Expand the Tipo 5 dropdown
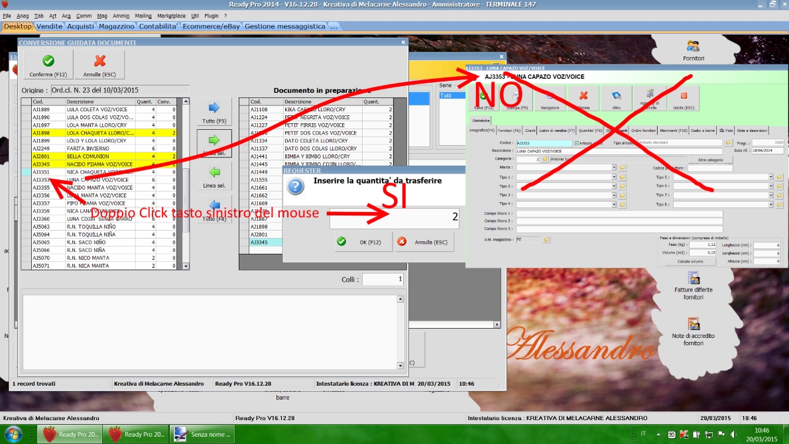This screenshot has width=789, height=444. coord(770,177)
